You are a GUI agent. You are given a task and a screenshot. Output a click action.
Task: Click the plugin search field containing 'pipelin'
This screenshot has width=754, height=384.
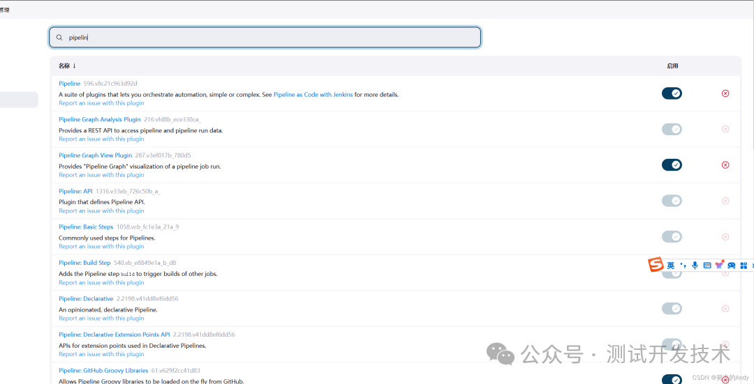coord(265,38)
